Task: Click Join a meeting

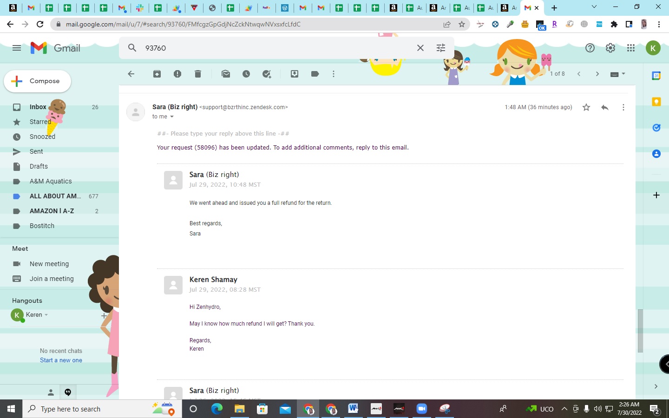Action: [51, 279]
